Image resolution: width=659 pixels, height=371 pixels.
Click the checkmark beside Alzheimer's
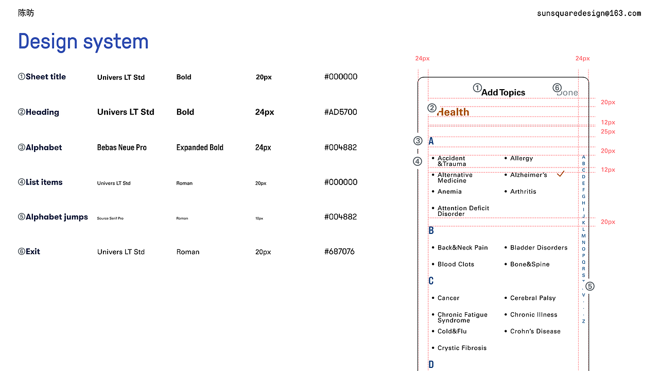pos(561,174)
